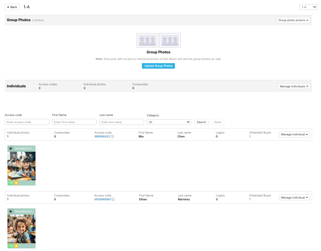The height and width of the screenshot is (251, 321).
Task: Click Upload Group Photos button
Action: 158,66
